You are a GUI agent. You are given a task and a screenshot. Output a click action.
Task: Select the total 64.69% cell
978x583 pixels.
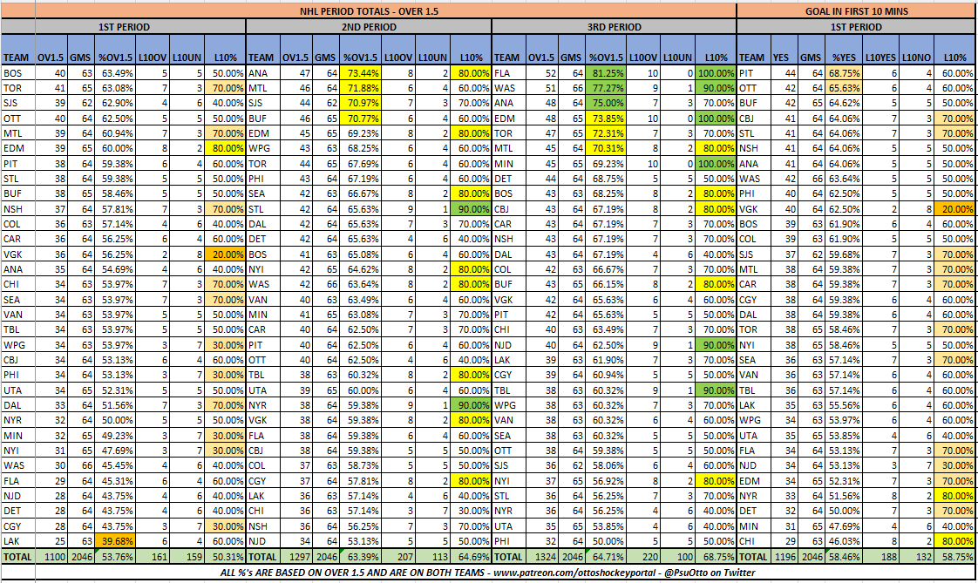click(471, 556)
